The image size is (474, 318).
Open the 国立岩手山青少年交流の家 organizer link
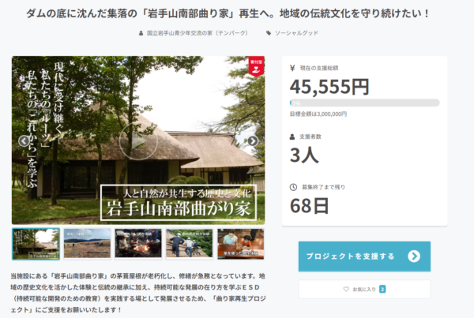click(197, 33)
